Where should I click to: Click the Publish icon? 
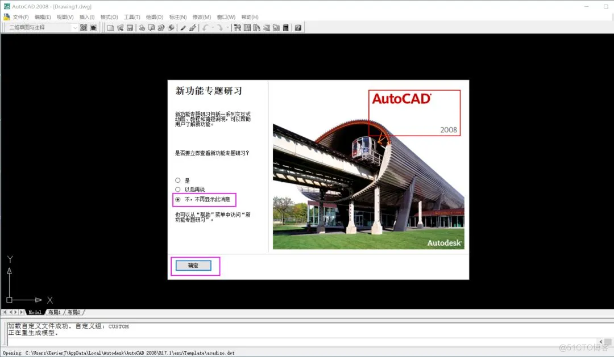click(x=161, y=28)
